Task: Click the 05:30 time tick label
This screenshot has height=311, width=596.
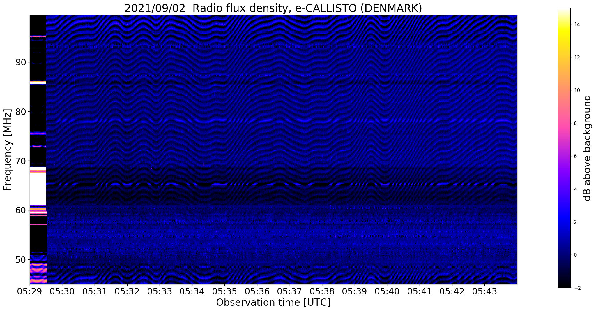Action: [62, 291]
